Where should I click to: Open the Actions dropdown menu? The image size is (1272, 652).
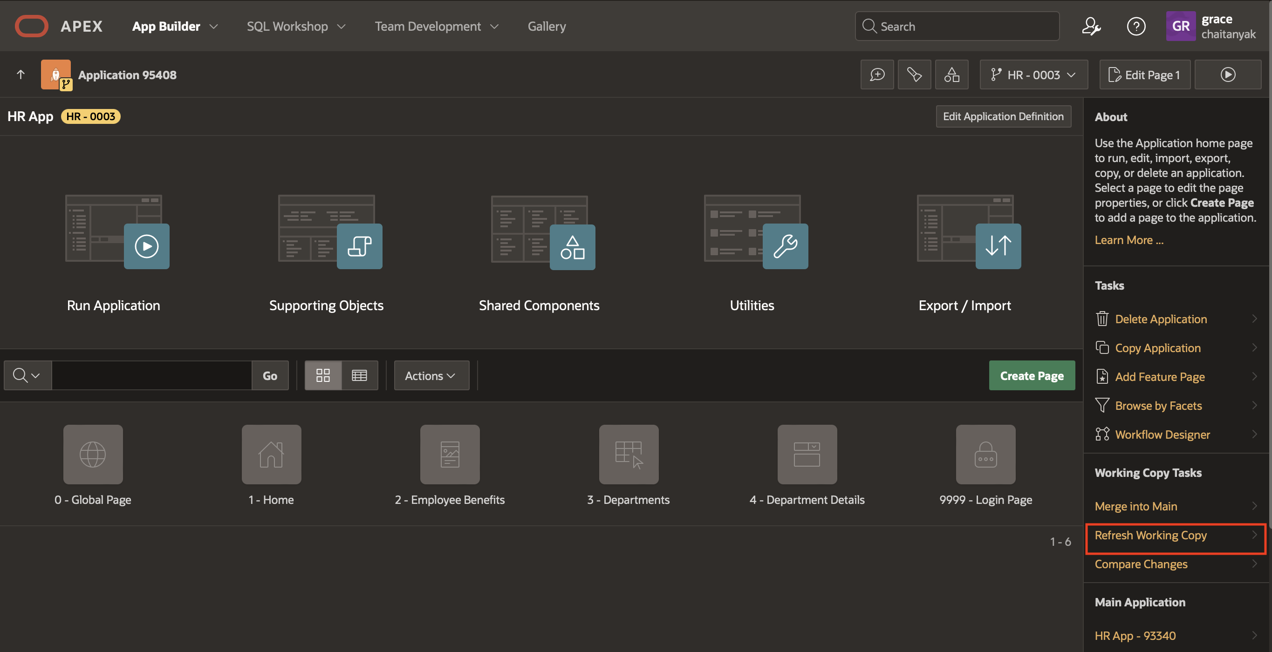(431, 376)
